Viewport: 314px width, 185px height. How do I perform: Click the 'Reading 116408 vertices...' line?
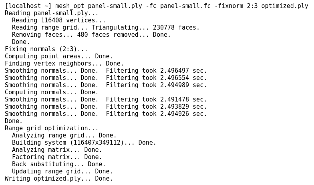click(58, 20)
